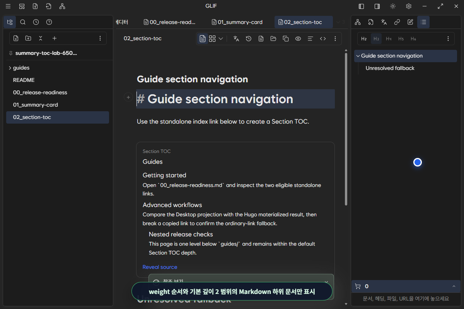
Task: Open the recent history clock view
Action: pyautogui.click(x=36, y=22)
